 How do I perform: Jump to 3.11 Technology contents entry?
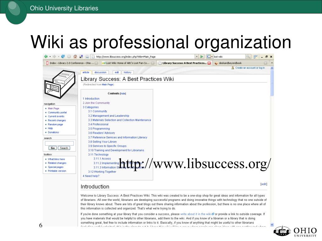tap(98, 155)
